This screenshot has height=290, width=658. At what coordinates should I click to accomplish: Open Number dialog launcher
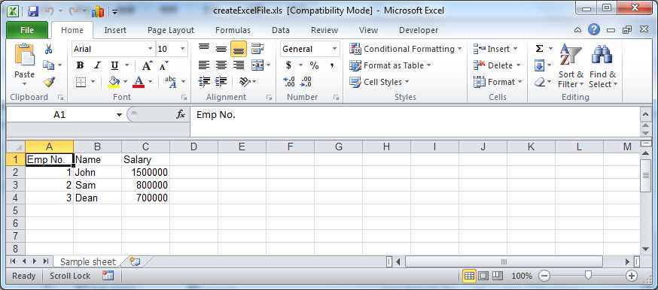click(x=336, y=98)
